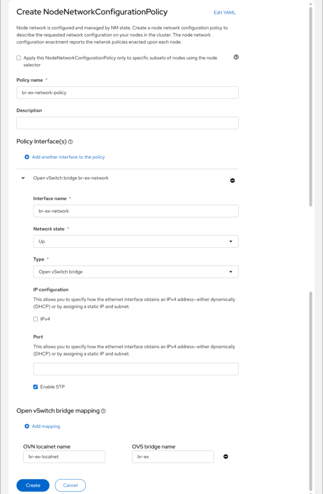Switch to Edit YAML view
323x494 pixels.
tap(224, 13)
